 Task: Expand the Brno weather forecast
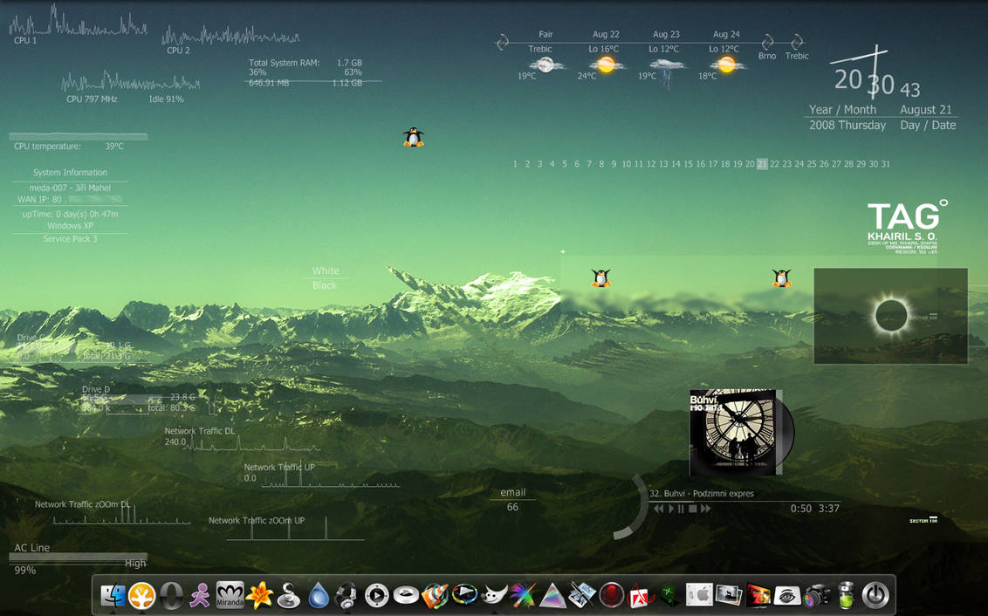[766, 54]
